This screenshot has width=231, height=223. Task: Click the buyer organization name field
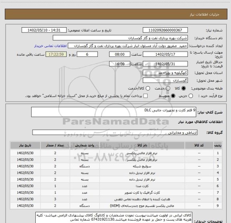coord(120,38)
